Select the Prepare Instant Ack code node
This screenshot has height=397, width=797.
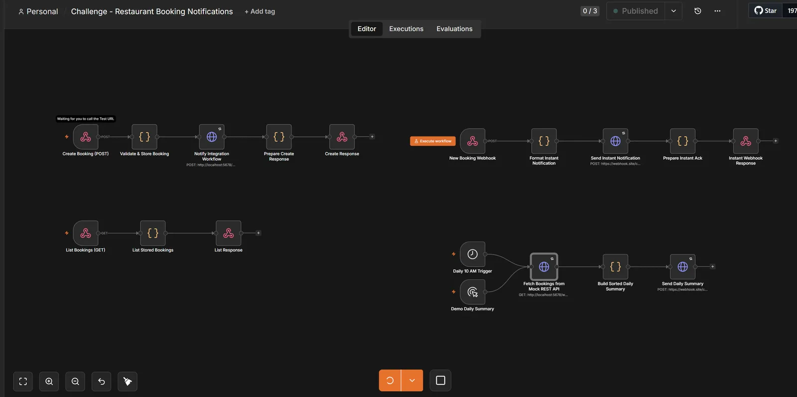point(683,141)
